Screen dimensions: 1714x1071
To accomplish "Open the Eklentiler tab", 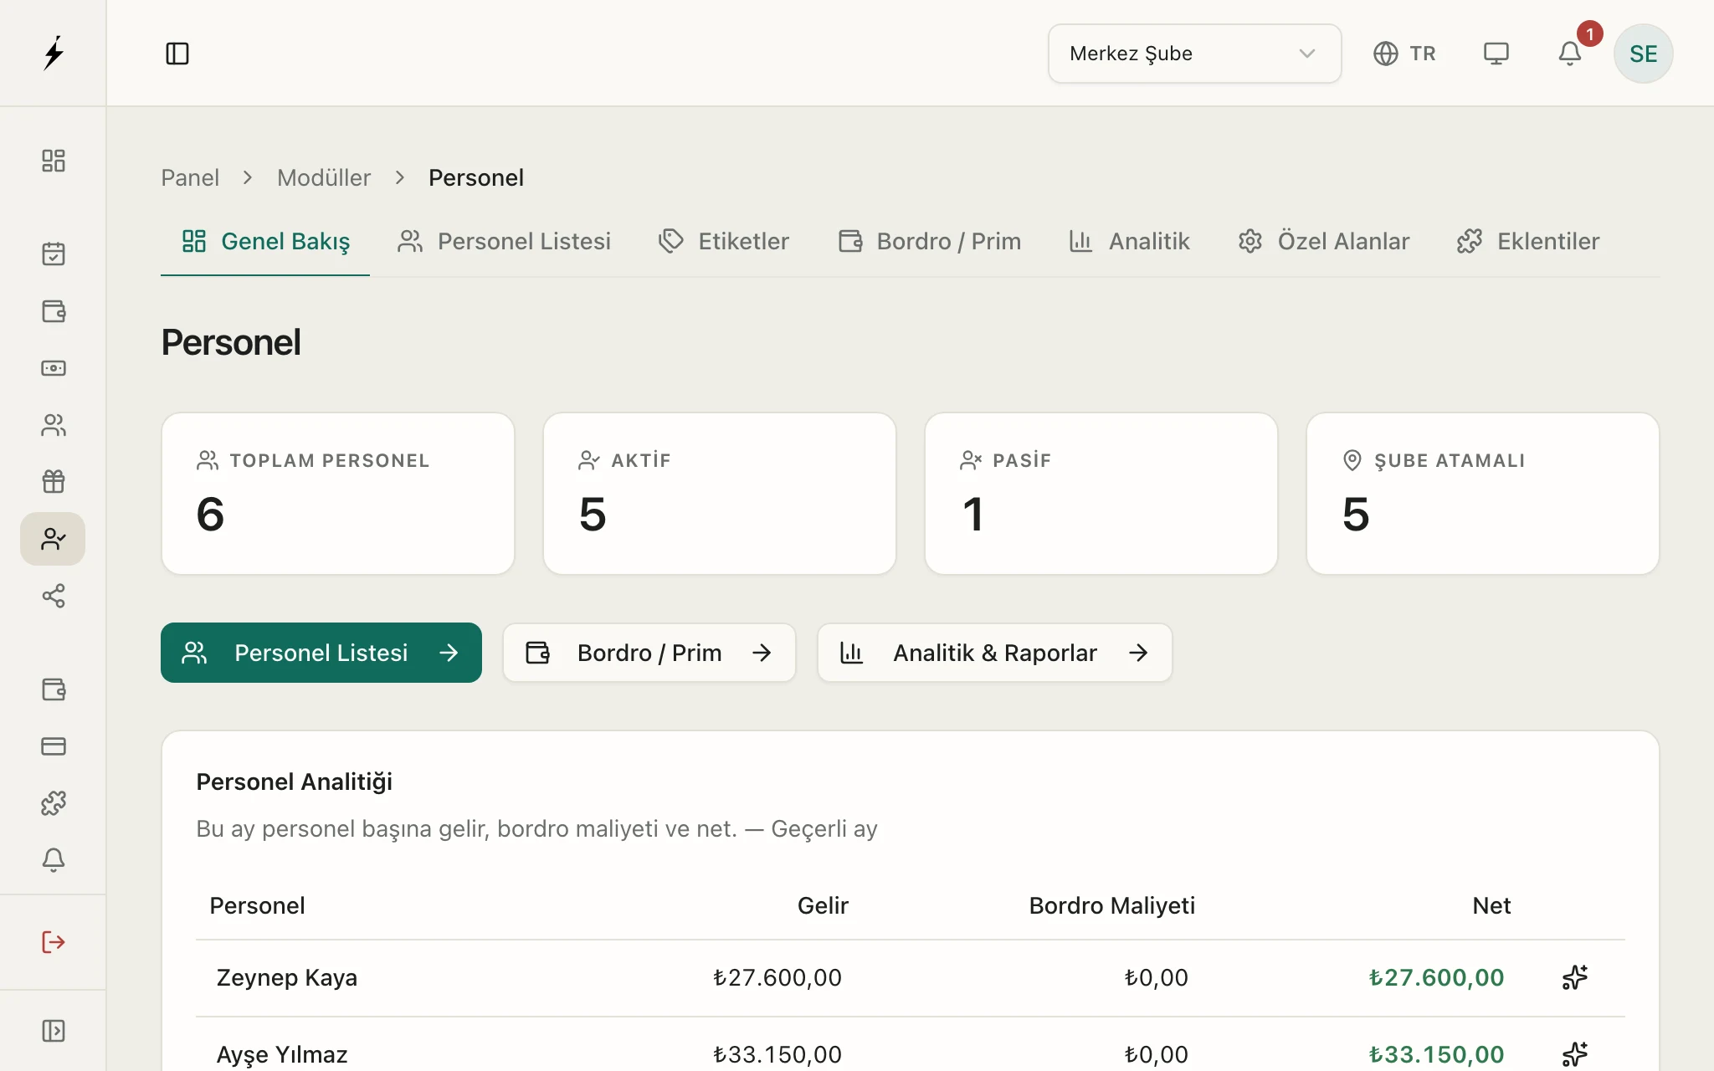I will [x=1528, y=241].
